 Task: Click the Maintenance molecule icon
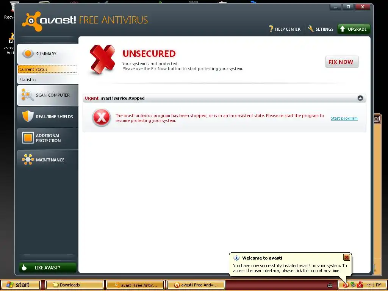click(28, 160)
